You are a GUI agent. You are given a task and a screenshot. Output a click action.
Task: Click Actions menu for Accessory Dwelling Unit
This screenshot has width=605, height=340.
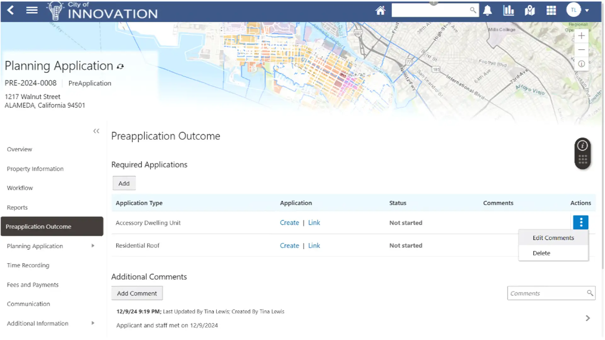(x=581, y=223)
